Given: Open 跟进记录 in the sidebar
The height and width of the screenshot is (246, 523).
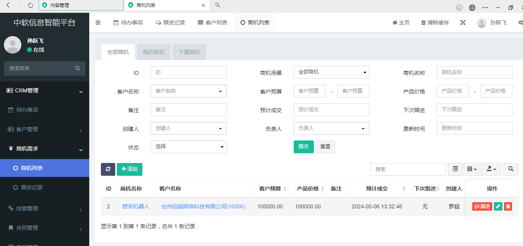Looking at the screenshot, I should tap(32, 187).
